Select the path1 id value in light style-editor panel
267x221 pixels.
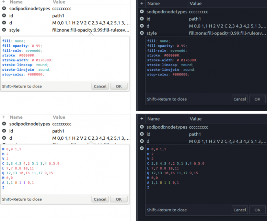(x=58, y=16)
